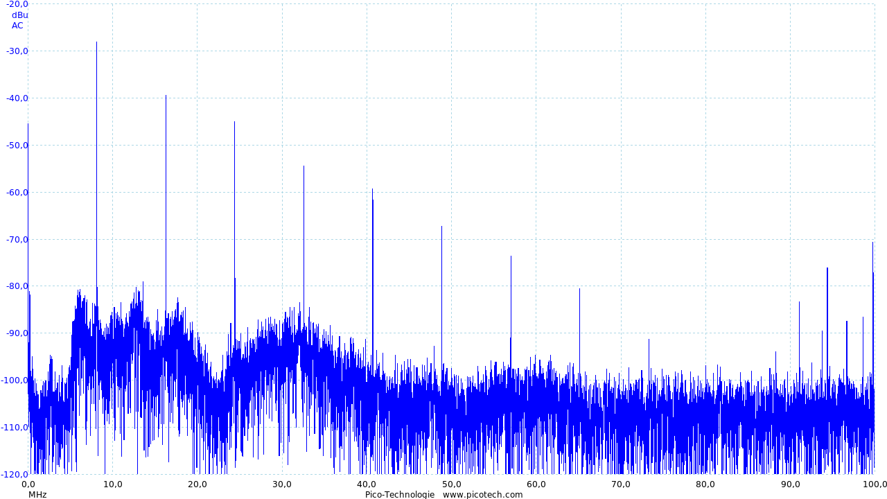Click the Pico-Technologie footer text

pyautogui.click(x=400, y=494)
